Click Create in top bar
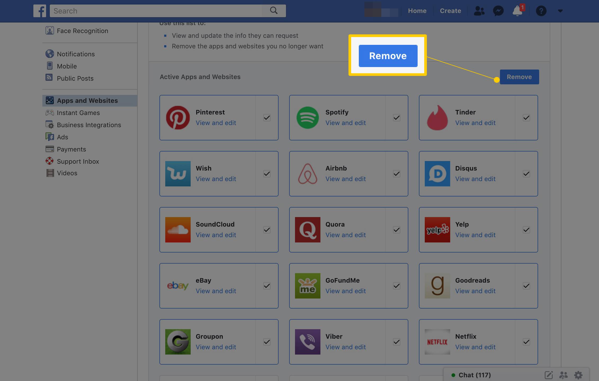599x381 pixels. click(450, 11)
